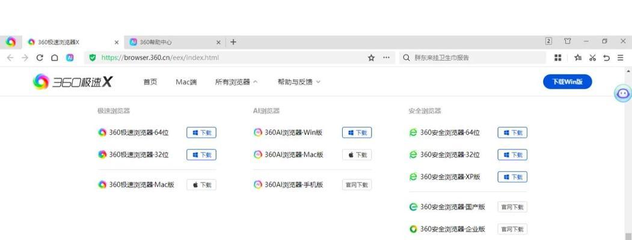The width and height of the screenshot is (632, 240).
Task: Click the search magnifier icon
Action: pos(407,58)
